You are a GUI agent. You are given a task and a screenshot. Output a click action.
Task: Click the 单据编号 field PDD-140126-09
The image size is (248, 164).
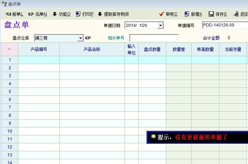(x=225, y=25)
